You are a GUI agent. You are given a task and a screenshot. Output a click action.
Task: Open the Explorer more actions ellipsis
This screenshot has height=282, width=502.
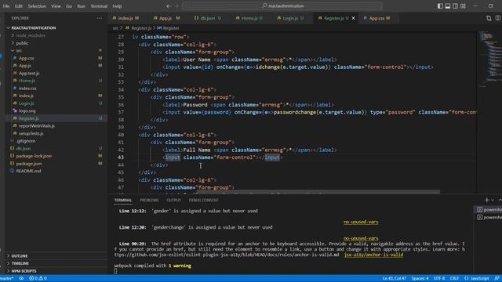coord(100,18)
